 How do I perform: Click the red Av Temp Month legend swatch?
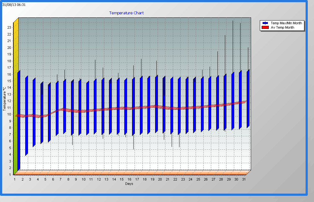pos(265,28)
